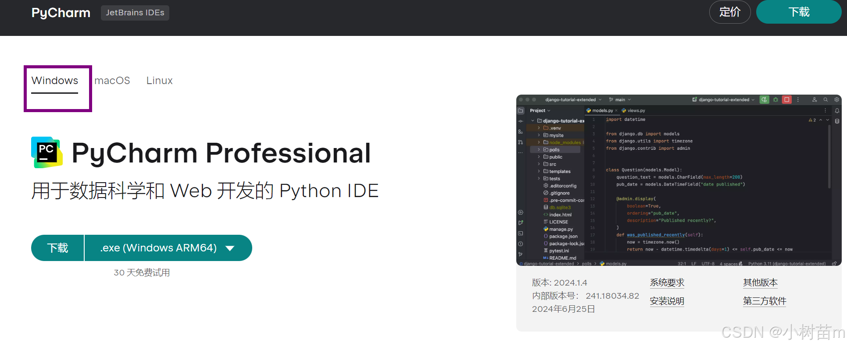Open the Project view dropdown in IDE preview

[x=540, y=111]
